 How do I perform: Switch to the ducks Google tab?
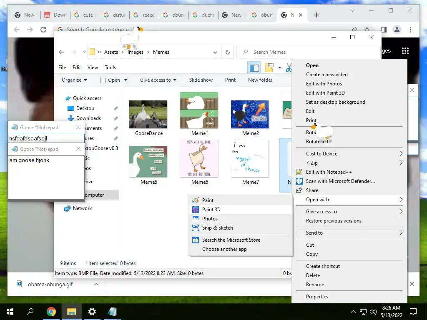tap(203, 15)
